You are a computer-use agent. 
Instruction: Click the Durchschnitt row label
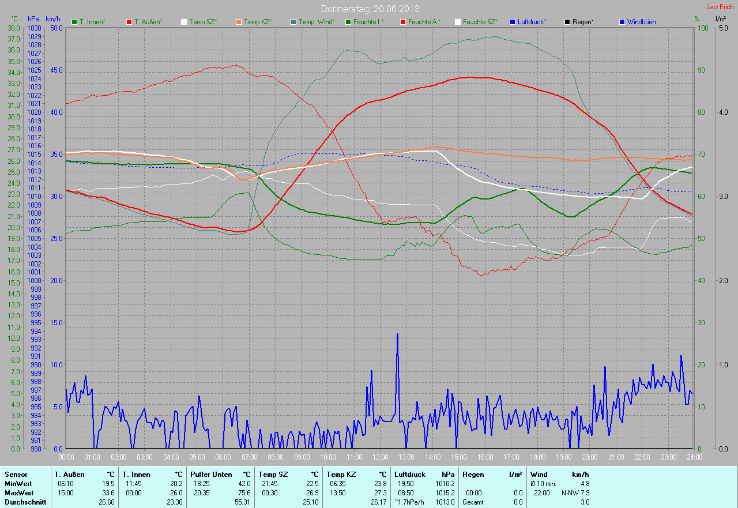pyautogui.click(x=25, y=502)
